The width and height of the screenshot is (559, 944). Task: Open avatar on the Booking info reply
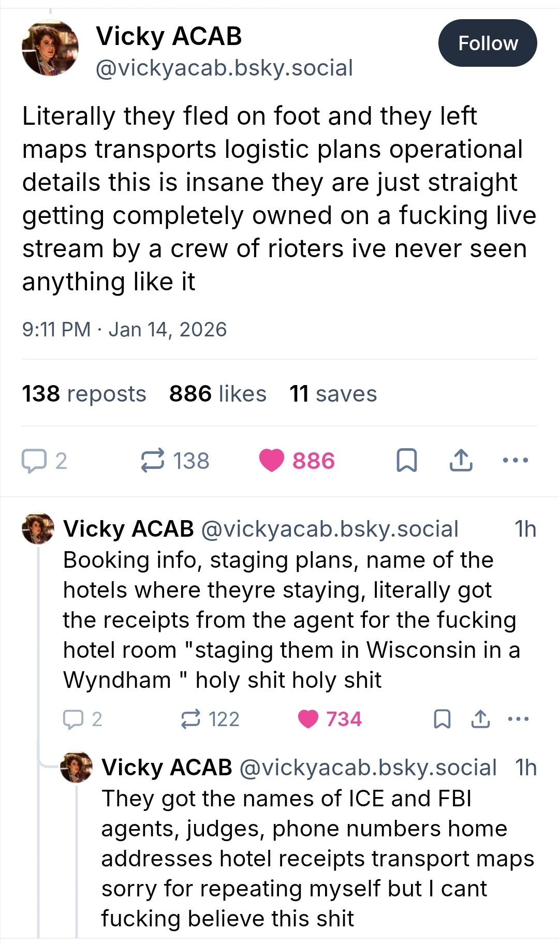pyautogui.click(x=38, y=529)
